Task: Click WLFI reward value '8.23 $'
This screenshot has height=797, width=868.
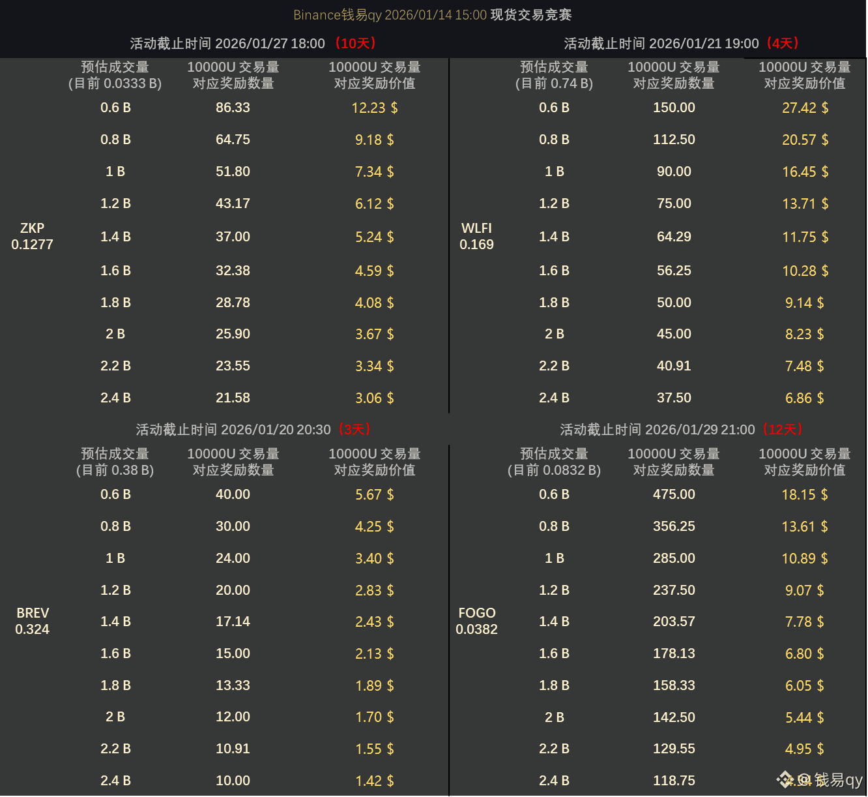Action: click(805, 334)
